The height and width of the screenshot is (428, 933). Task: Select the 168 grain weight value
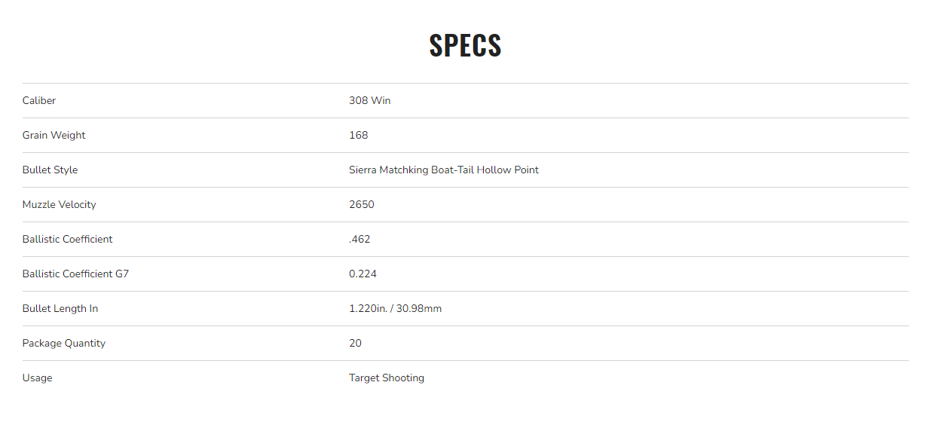pos(358,136)
